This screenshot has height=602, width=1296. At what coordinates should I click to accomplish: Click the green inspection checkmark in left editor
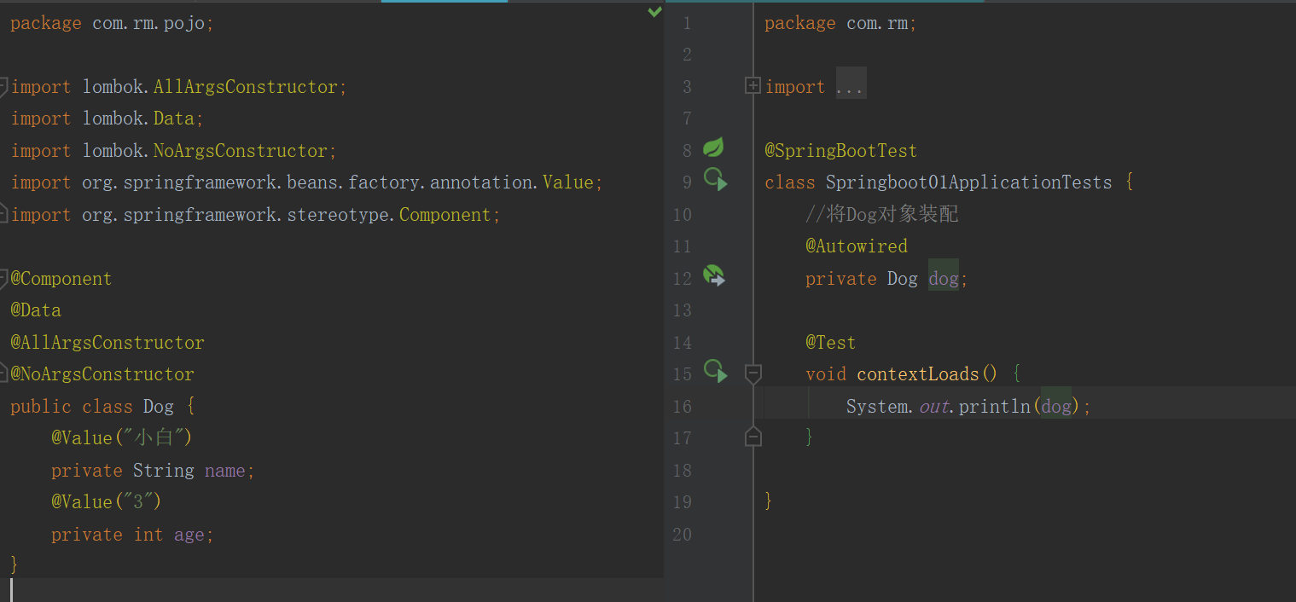(655, 12)
